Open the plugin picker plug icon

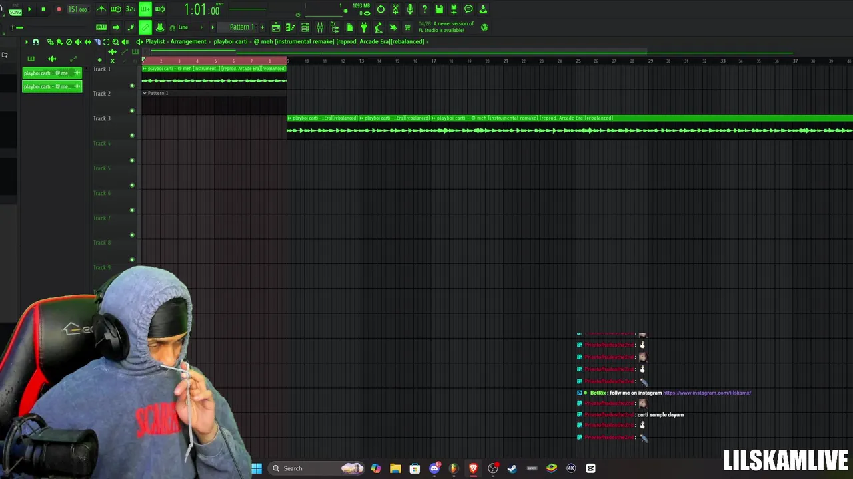coord(364,27)
